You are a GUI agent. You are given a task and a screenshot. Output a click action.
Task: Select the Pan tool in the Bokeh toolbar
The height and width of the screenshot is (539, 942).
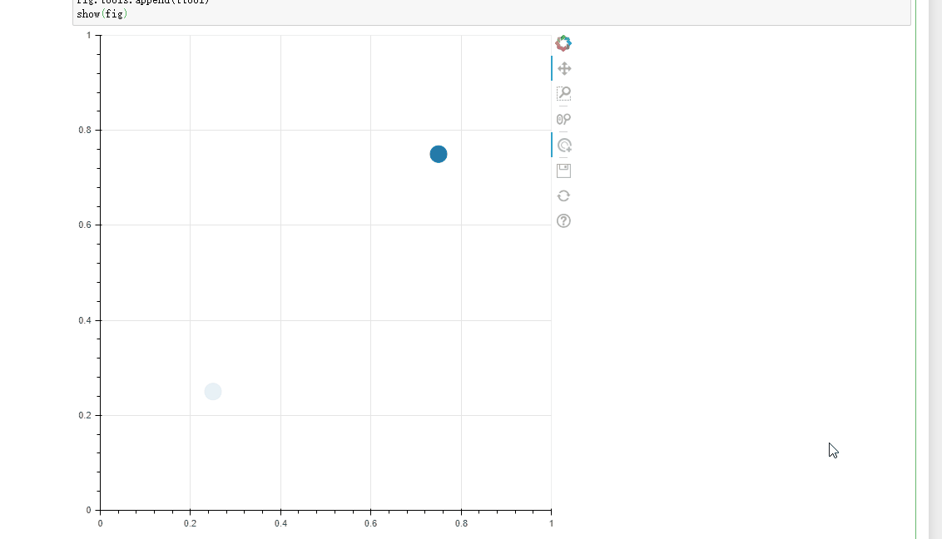tap(563, 68)
